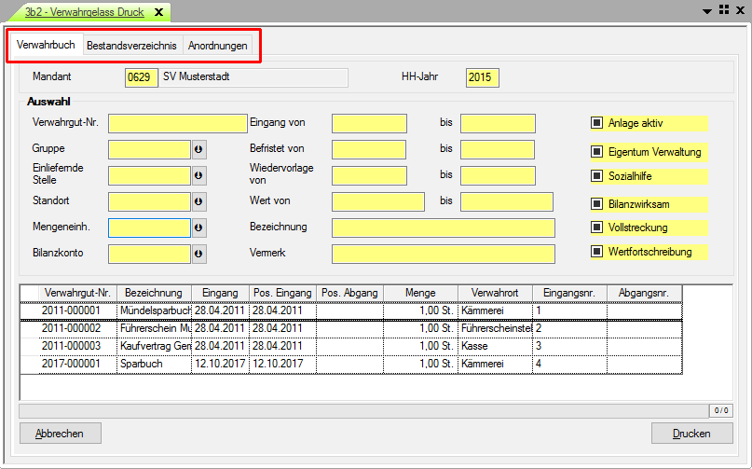The image size is (752, 469).
Task: Switch to the Bestandsverzeichnis tab
Action: point(131,46)
